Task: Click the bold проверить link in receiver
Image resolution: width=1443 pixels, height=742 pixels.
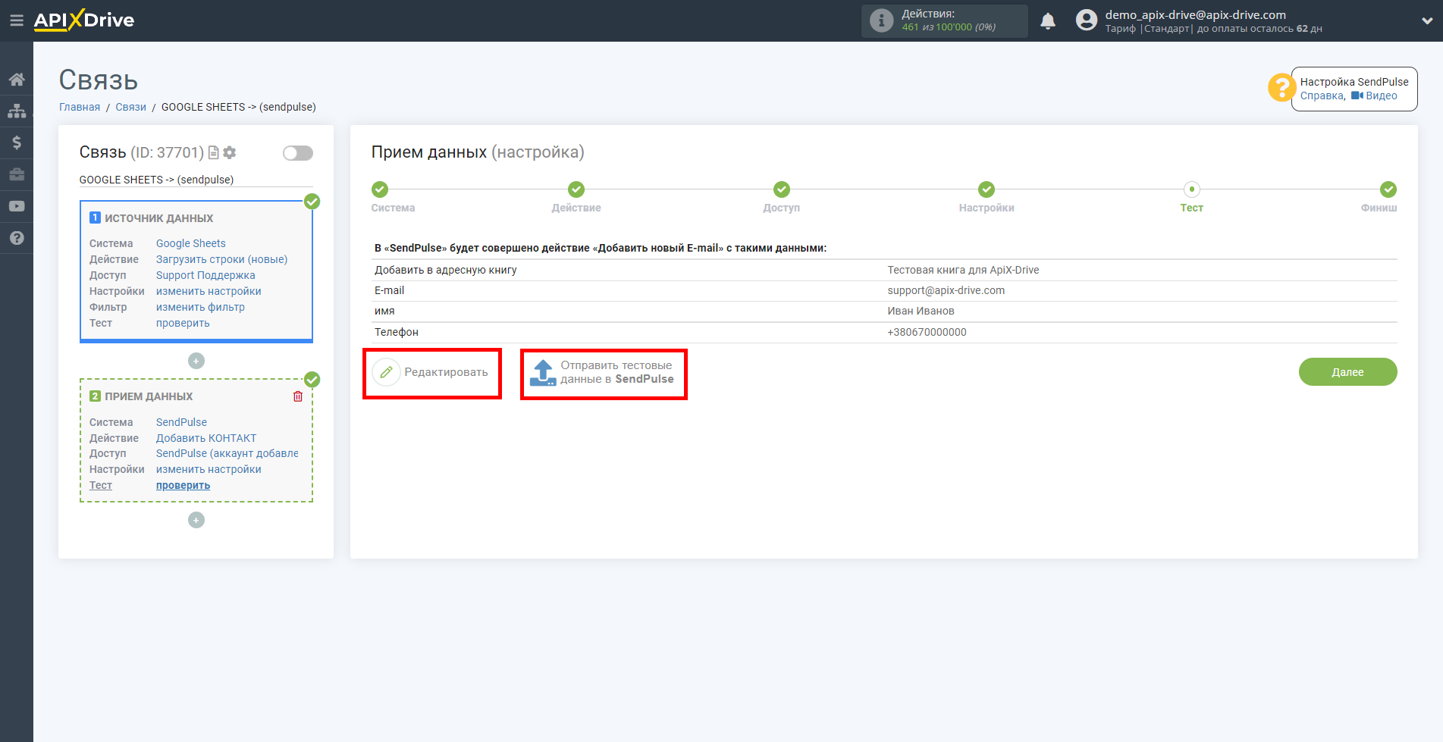Action: tap(183, 485)
